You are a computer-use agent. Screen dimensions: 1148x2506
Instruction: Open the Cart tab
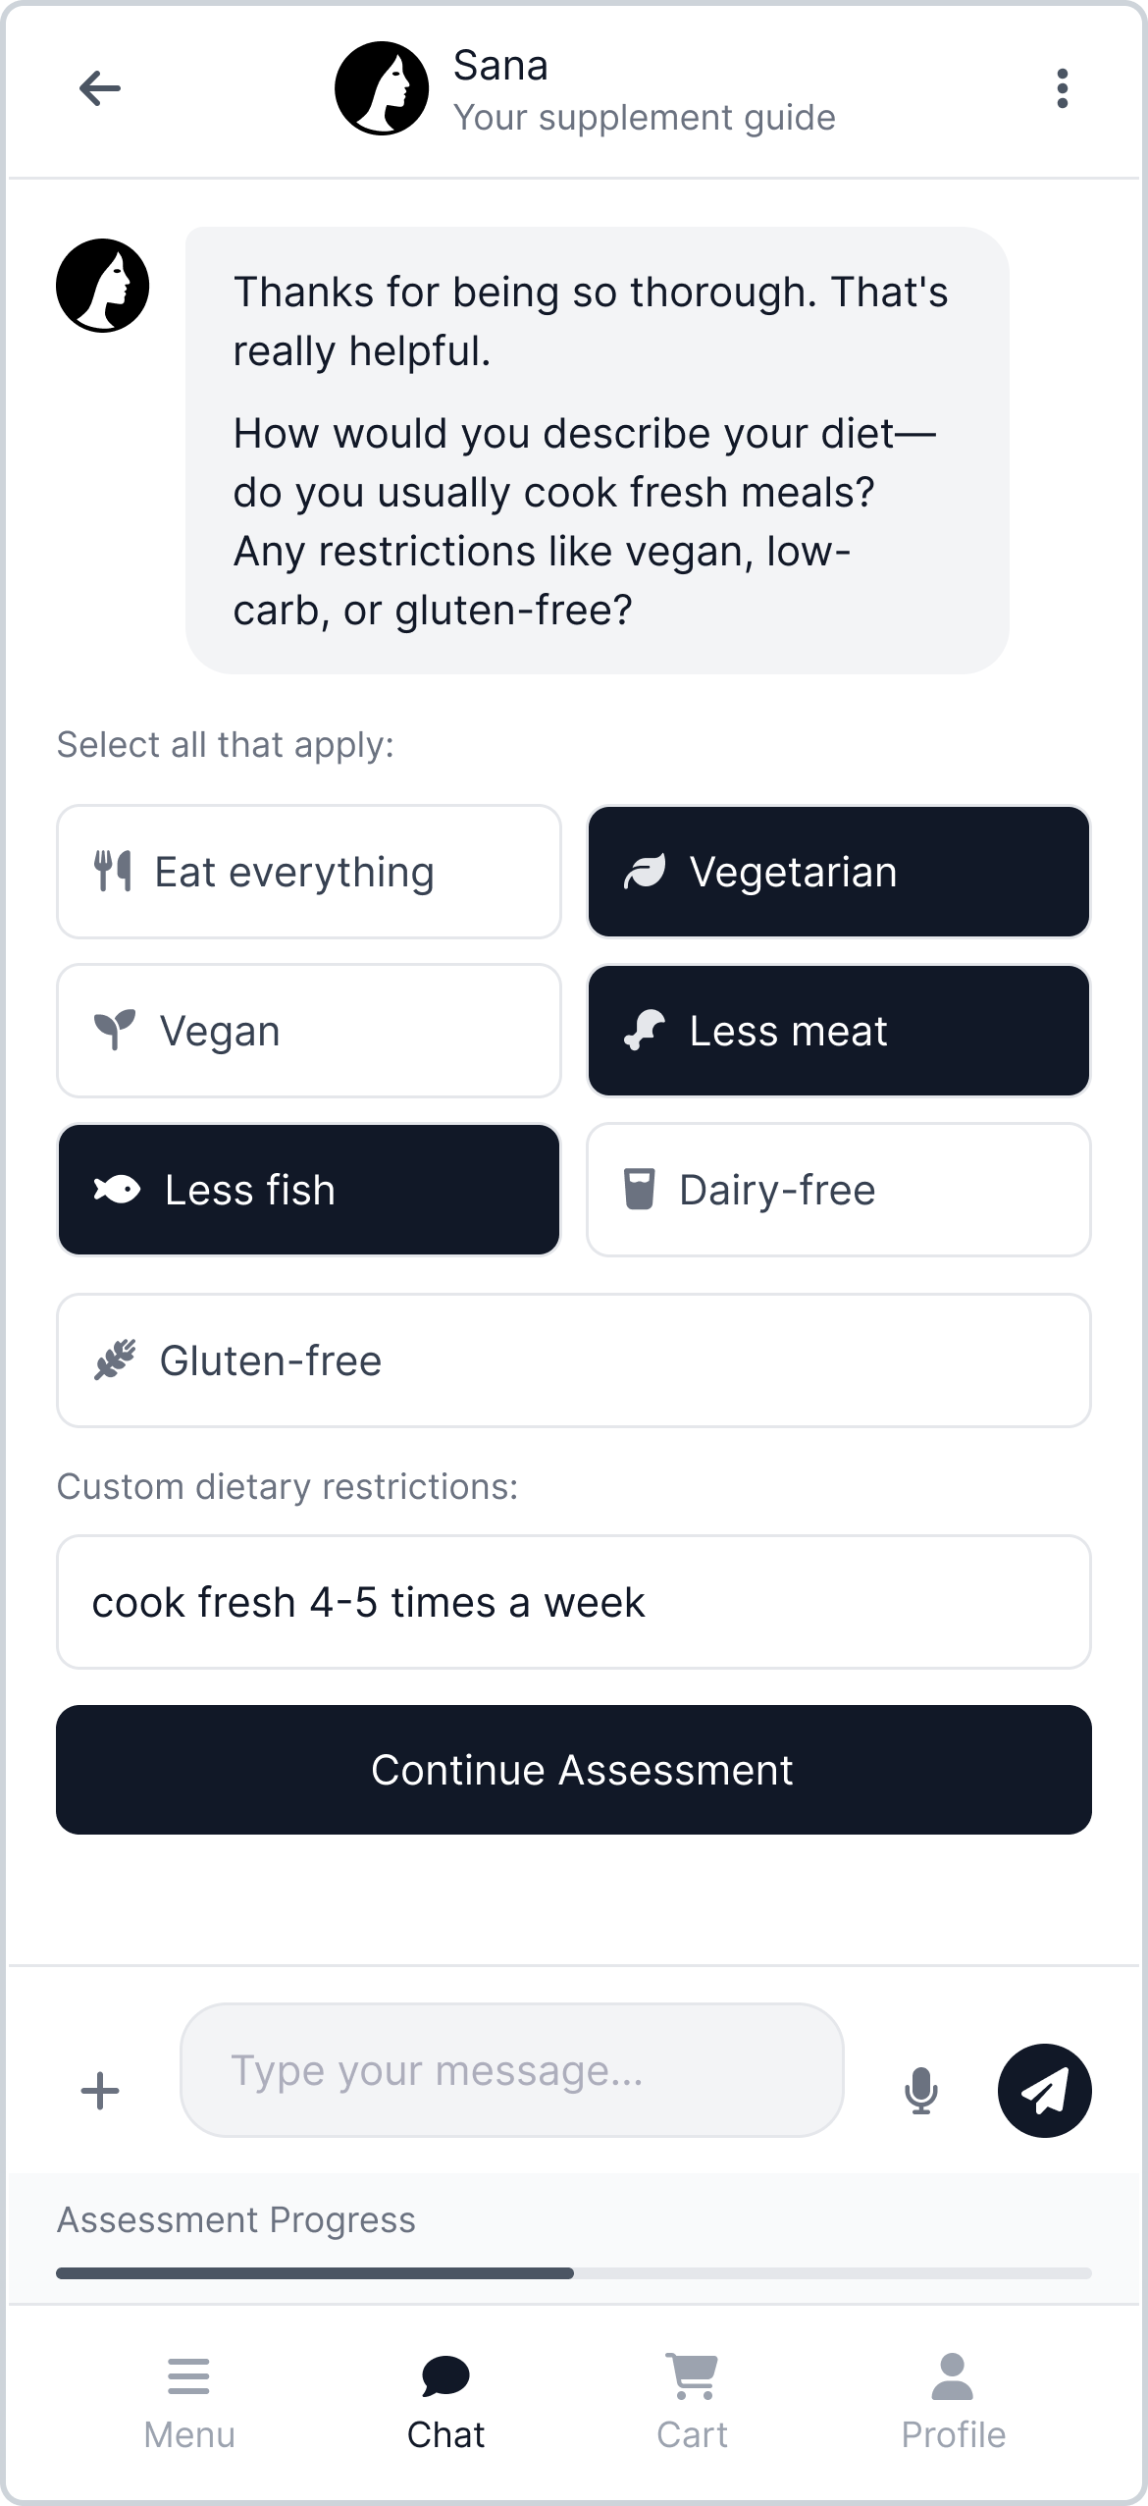(x=692, y=2401)
